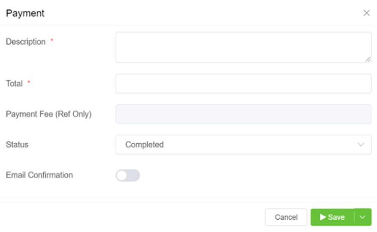Close the Payment dialog with the X icon

366,13
